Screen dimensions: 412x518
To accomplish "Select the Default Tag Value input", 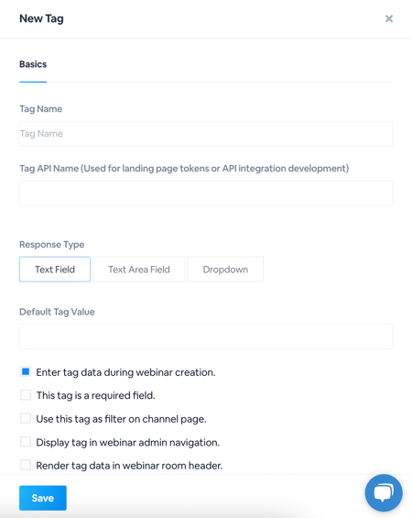I will coord(206,336).
